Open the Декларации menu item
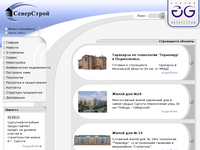The width and height of the screenshot is (200, 150). click(x=16, y=97)
